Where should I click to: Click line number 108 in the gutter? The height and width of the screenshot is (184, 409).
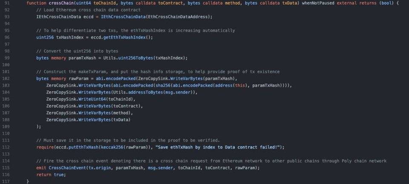click(x=6, y=120)
